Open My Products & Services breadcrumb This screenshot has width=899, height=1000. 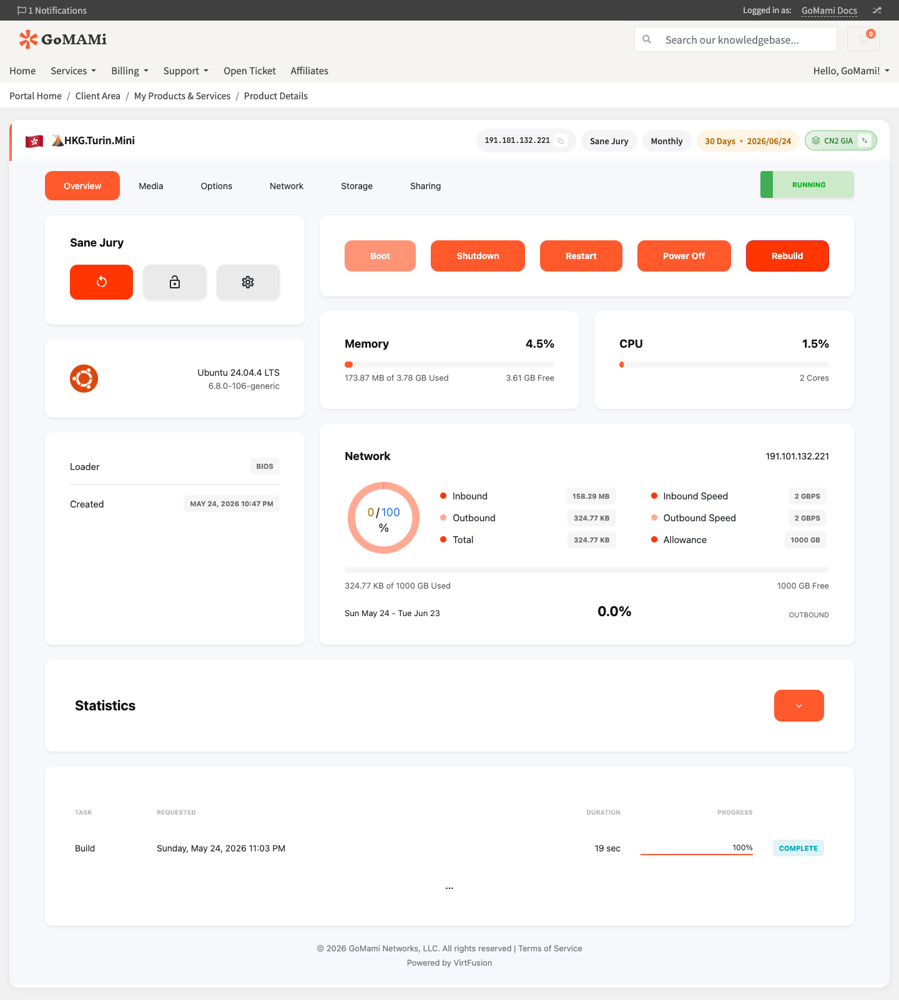click(182, 96)
